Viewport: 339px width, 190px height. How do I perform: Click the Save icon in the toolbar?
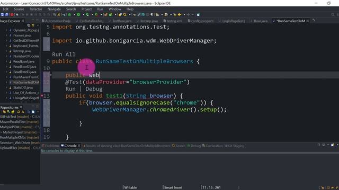pyautogui.click(x=2, y=15)
